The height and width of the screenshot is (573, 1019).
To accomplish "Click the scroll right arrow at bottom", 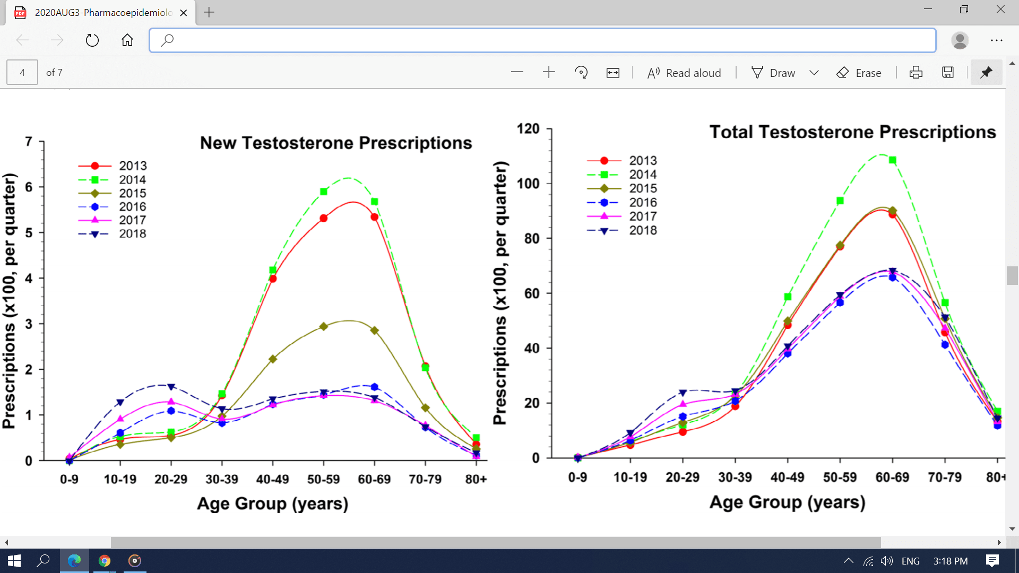I will click(x=999, y=542).
